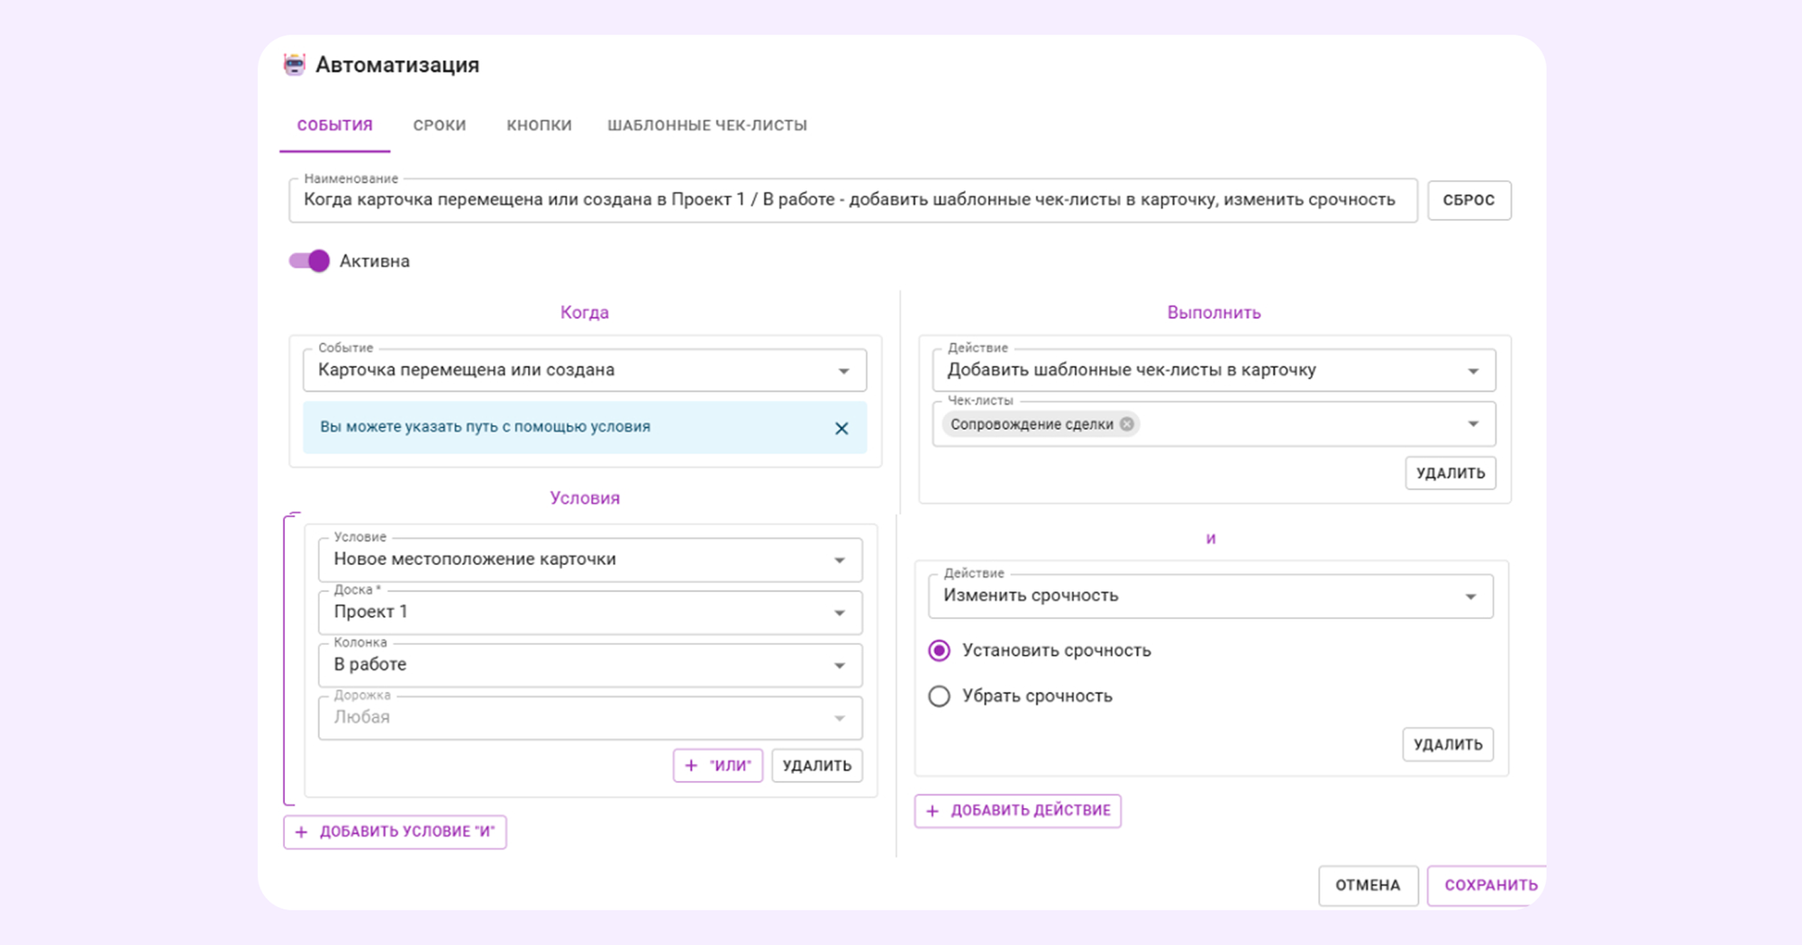Open the Условие dropdown

[x=838, y=559]
